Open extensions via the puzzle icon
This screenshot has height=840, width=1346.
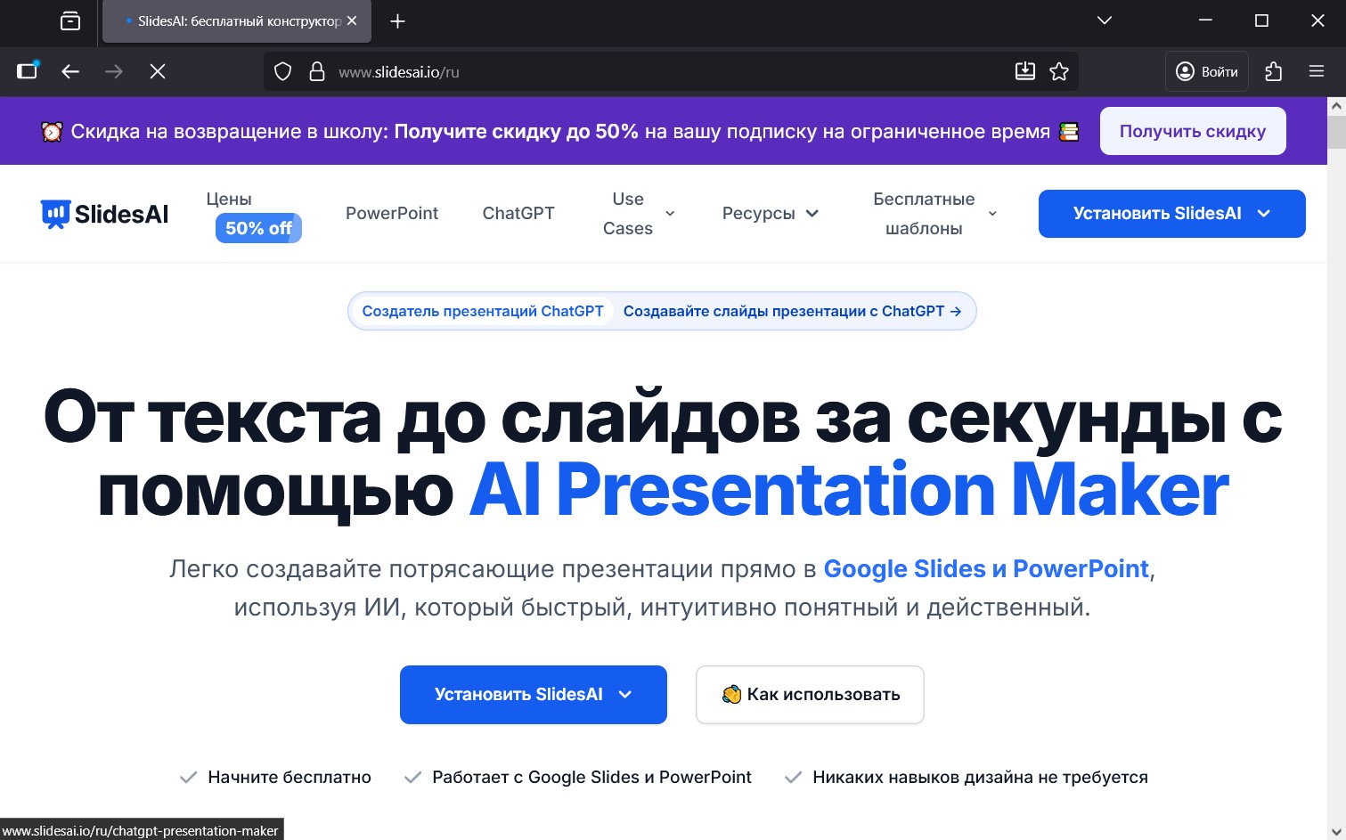(1274, 71)
